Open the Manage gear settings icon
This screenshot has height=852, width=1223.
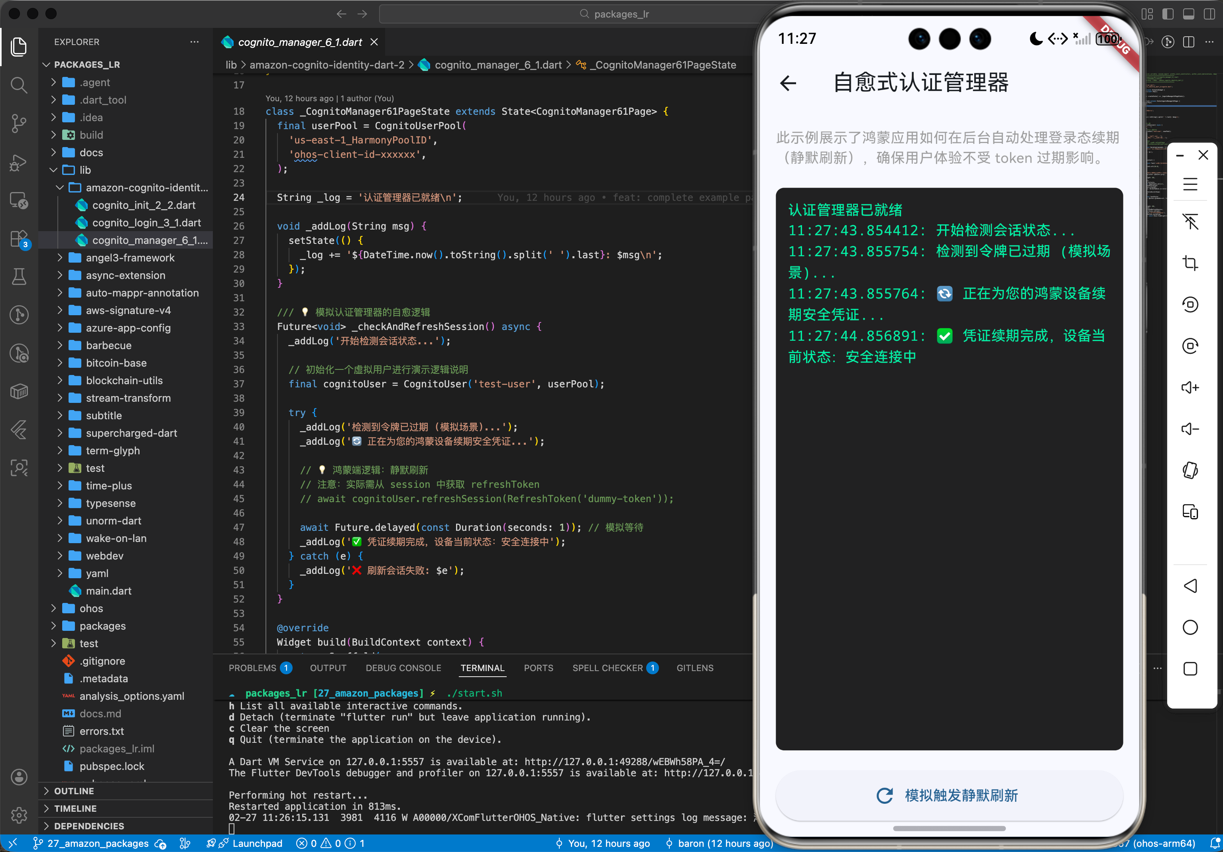coord(19,815)
